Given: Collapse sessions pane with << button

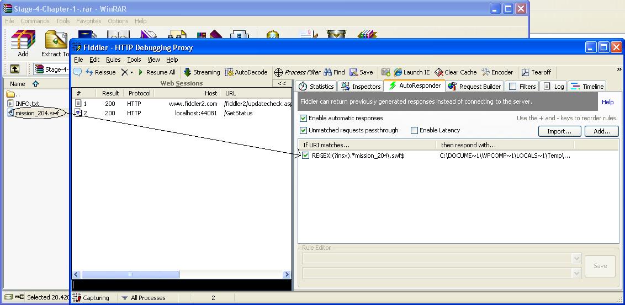Looking at the screenshot, I should tap(282, 83).
